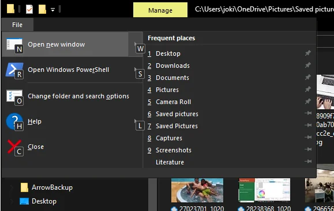Viewport: 334px width, 211px height.
Task: Click the blue Help question mark icon
Action: click(x=14, y=121)
